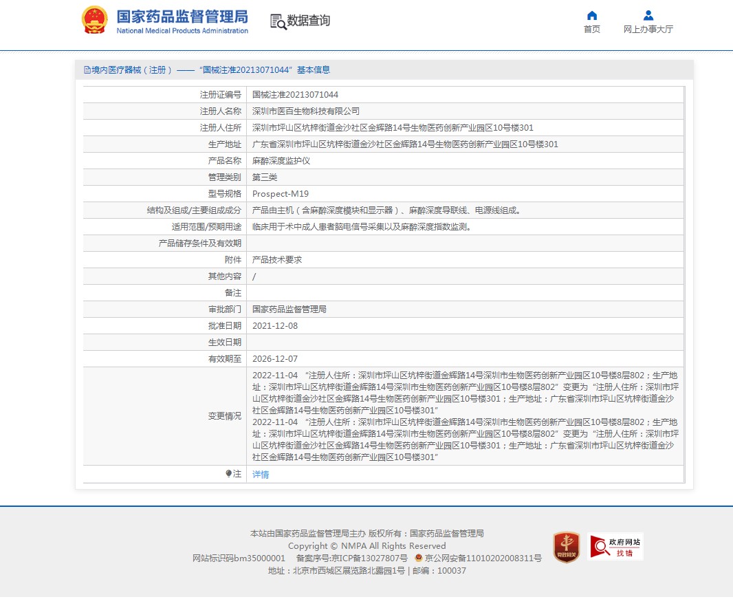Click the Copyright © NMPA footer line

(x=366, y=546)
